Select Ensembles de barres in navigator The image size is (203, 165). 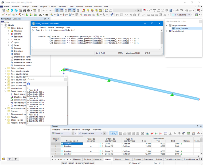pyautogui.click(x=22, y=60)
